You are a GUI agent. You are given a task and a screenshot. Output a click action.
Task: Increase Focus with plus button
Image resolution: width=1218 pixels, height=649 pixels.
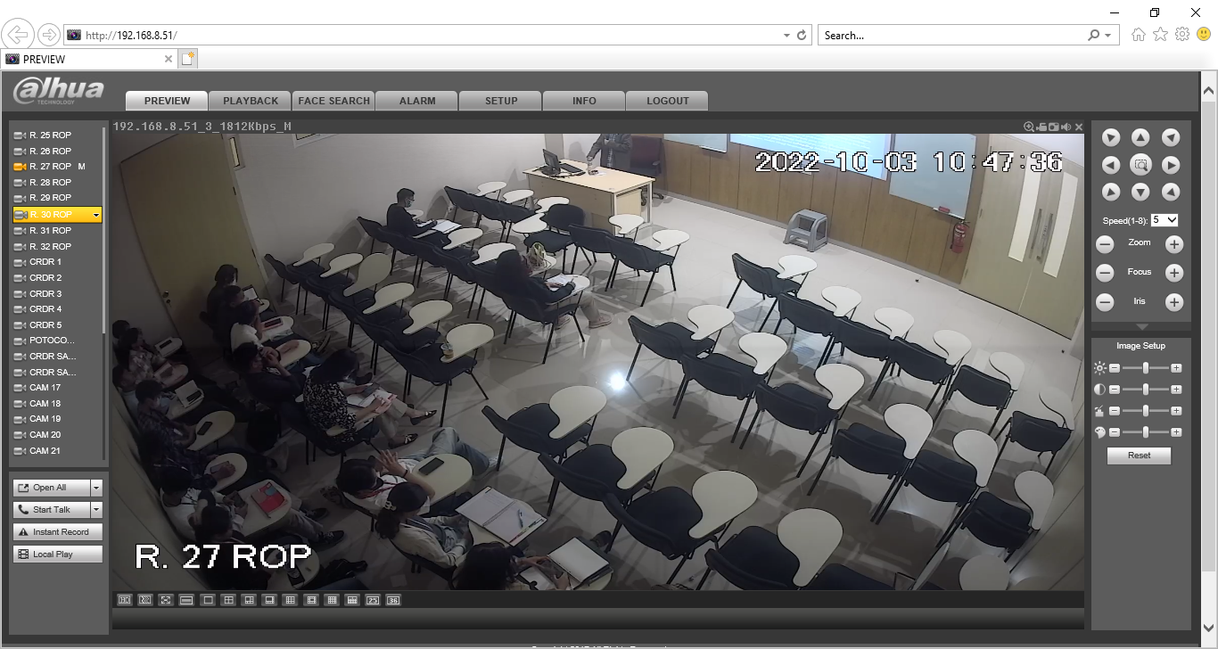[1174, 273]
